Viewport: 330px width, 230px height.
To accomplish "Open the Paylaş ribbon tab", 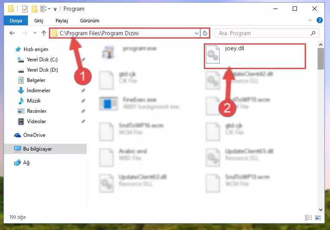I will (62, 21).
